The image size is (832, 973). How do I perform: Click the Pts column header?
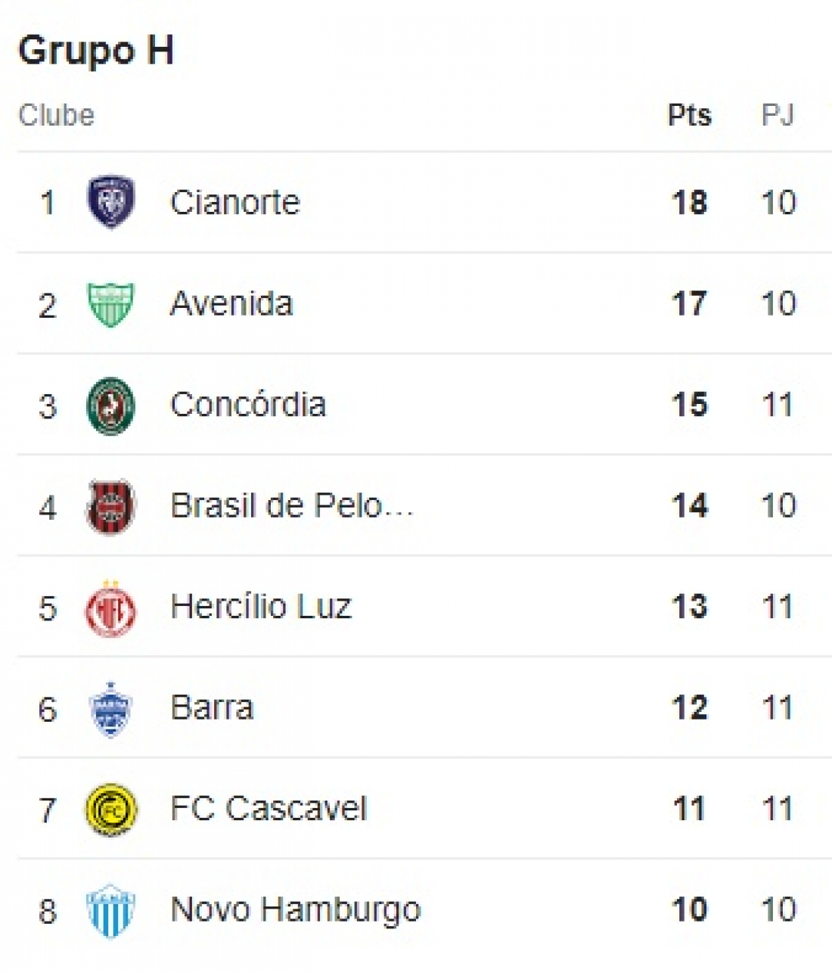pyautogui.click(x=689, y=116)
